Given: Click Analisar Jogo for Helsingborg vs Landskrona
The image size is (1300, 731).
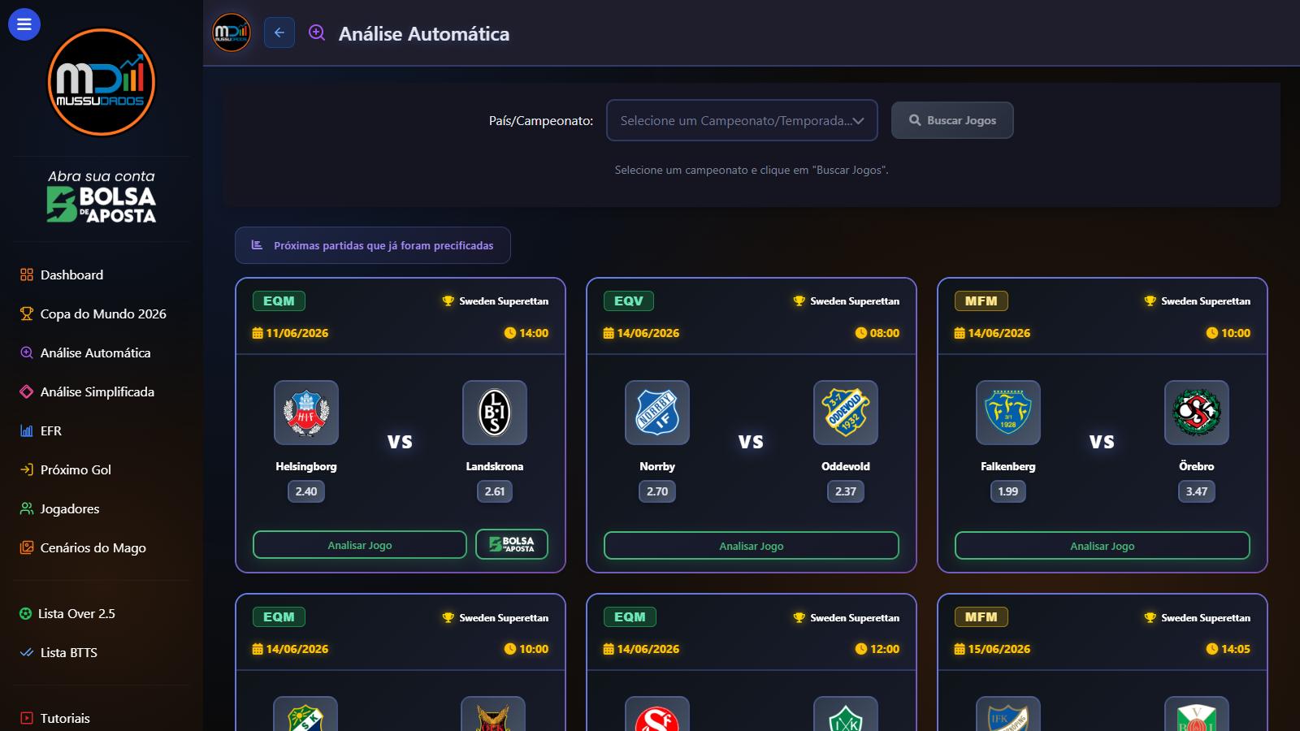Looking at the screenshot, I should coord(360,545).
